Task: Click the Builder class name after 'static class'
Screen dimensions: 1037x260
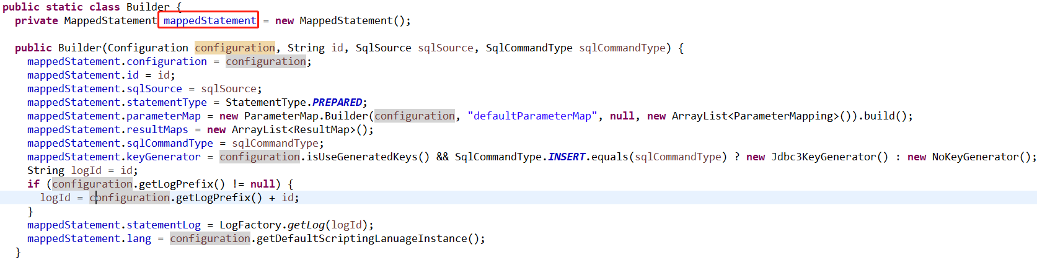Action: [x=148, y=7]
